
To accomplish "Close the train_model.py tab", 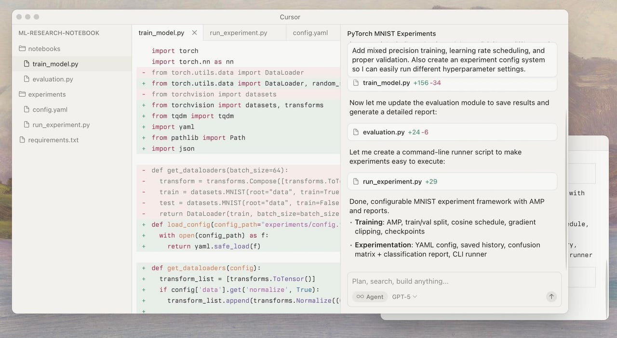I will tap(194, 33).
